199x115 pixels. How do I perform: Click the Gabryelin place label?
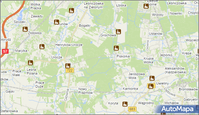point(191,99)
